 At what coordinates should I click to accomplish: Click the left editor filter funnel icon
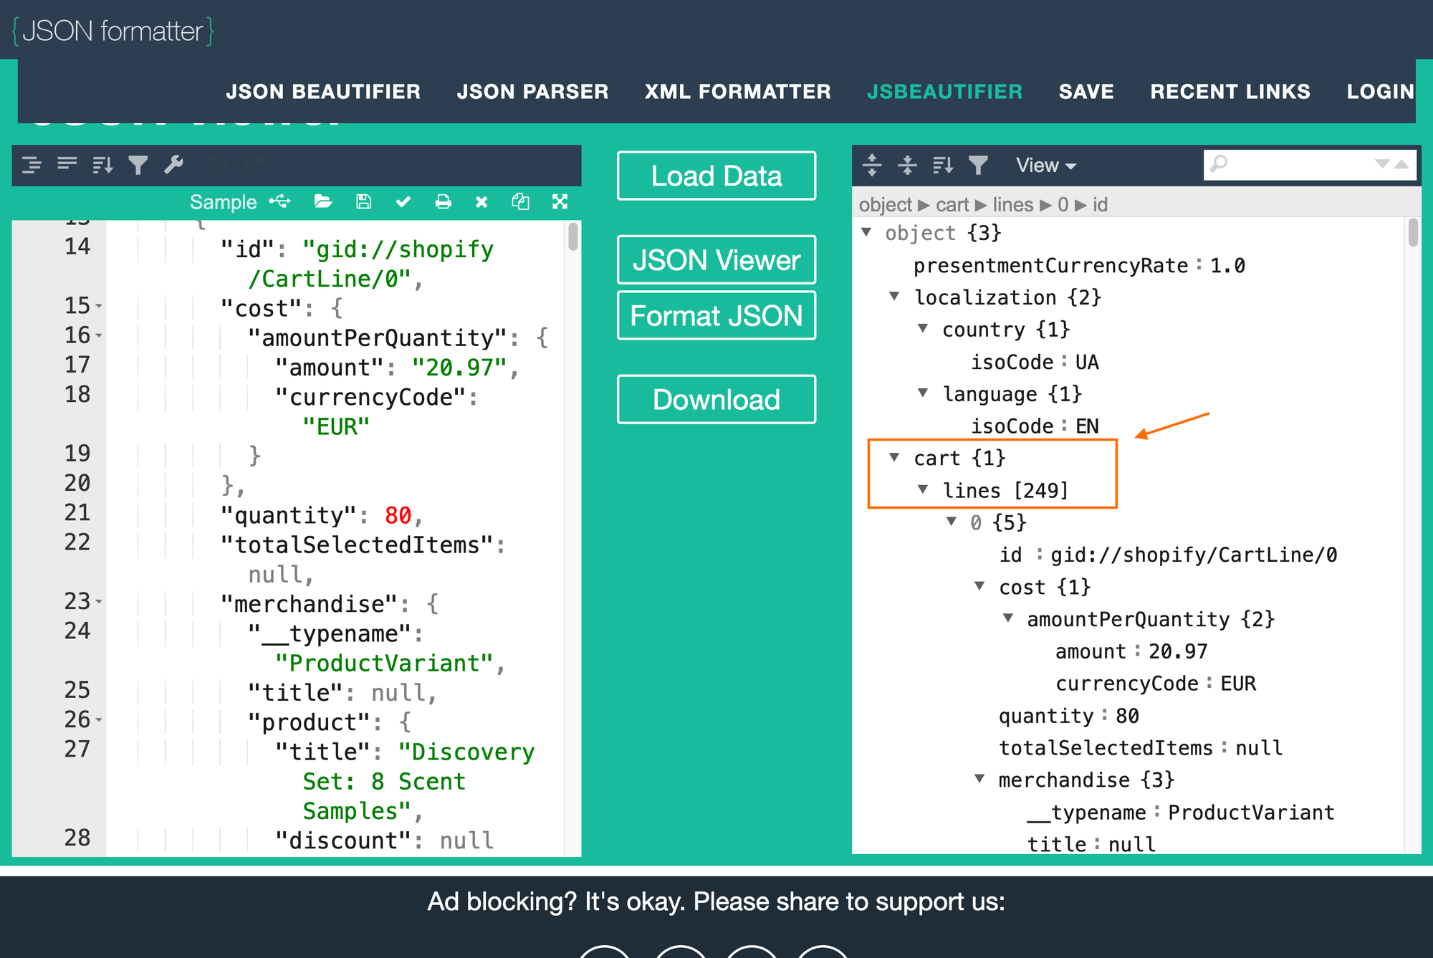pyautogui.click(x=138, y=165)
